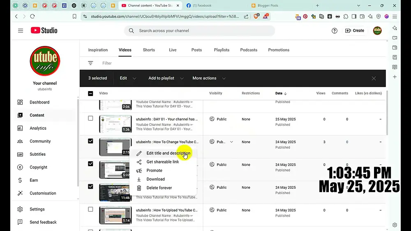Viewport: 411px width, 231px height.
Task: Uncheck the checkbox for the 11:46 video
Action: (x=90, y=187)
